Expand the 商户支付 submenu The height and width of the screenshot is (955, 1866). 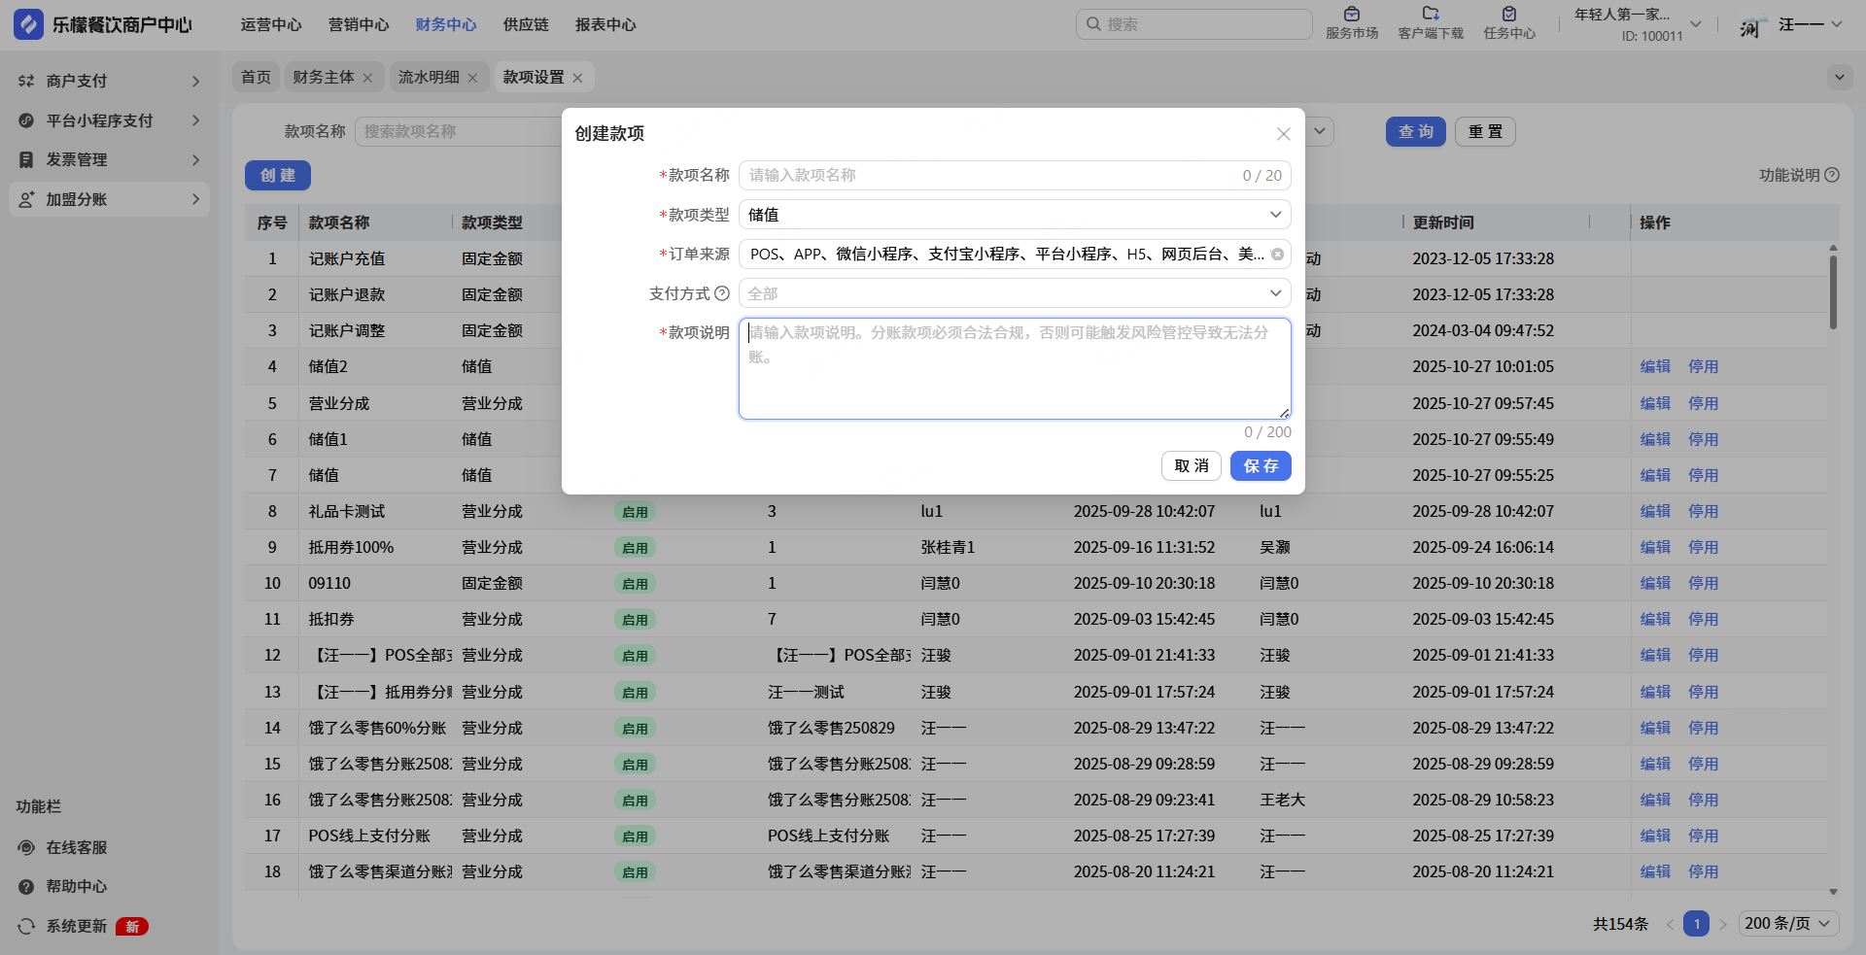tap(195, 81)
